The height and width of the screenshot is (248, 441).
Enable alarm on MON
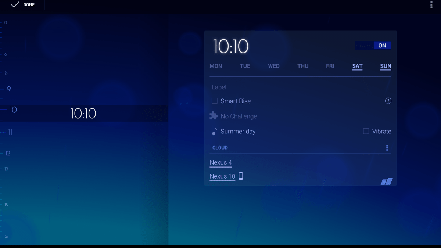pos(216,66)
